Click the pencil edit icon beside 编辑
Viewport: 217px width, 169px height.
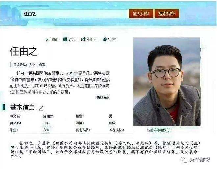(47, 39)
